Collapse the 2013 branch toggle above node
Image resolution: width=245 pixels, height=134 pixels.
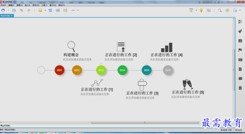[x=101, y=64]
